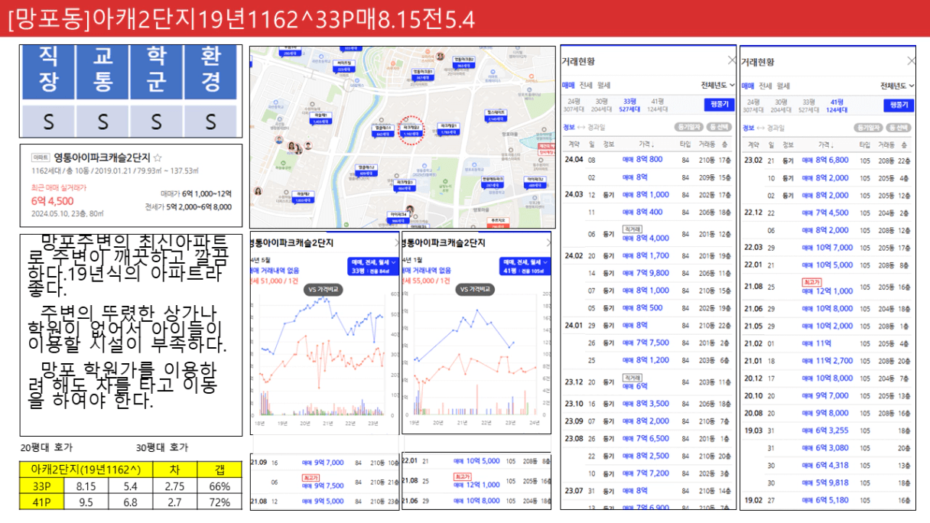Select 24평 307세대 in 33평 panel

[574, 106]
